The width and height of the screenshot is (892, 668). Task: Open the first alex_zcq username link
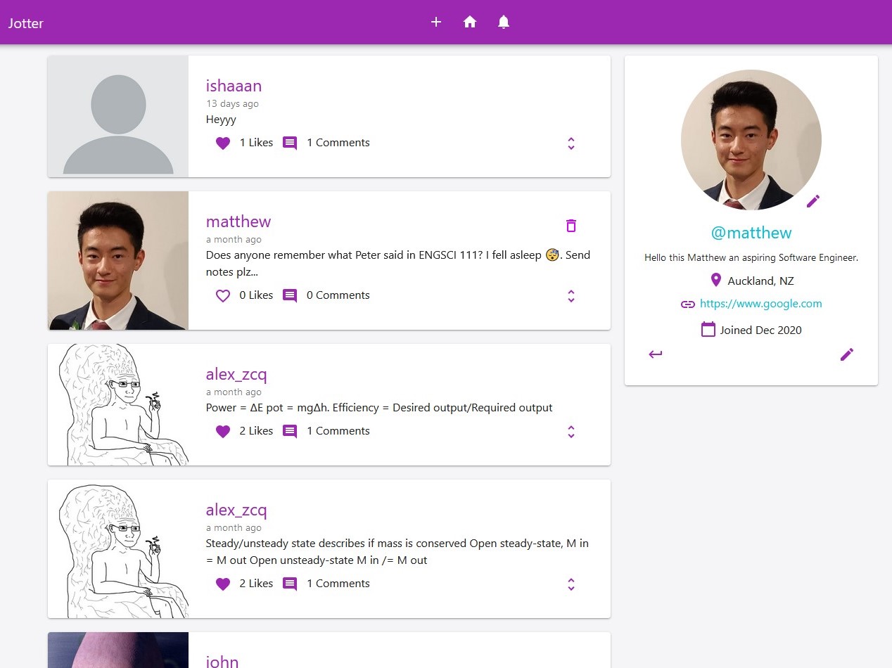click(236, 375)
